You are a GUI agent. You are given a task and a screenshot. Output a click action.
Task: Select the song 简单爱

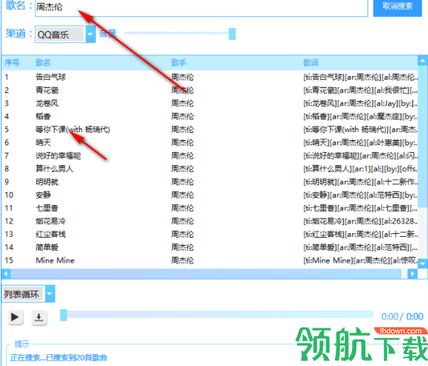[47, 247]
